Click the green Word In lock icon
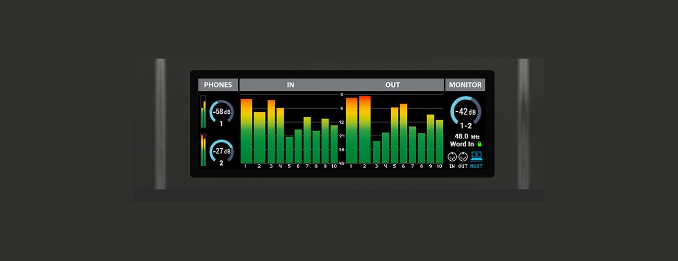The width and height of the screenshot is (678, 261). coord(479,144)
